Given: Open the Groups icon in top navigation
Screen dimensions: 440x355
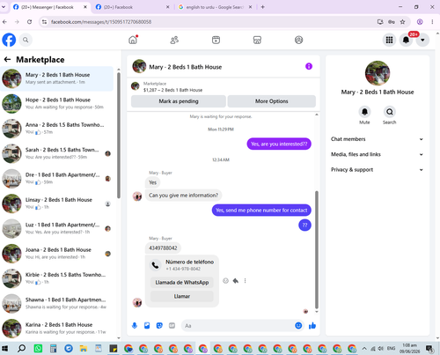Looking at the screenshot, I should click(x=298, y=40).
